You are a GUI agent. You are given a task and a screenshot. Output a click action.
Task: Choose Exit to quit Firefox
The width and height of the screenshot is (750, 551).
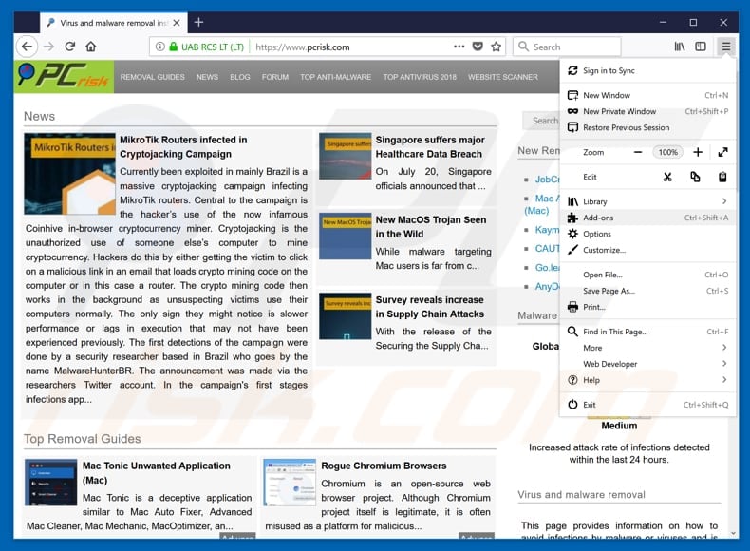point(647,405)
